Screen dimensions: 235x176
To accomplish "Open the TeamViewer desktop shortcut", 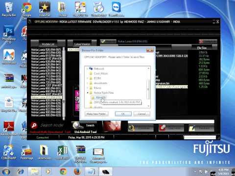I will click(117, 9).
